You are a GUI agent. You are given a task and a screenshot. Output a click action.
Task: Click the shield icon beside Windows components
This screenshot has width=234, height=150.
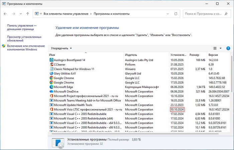(4, 46)
